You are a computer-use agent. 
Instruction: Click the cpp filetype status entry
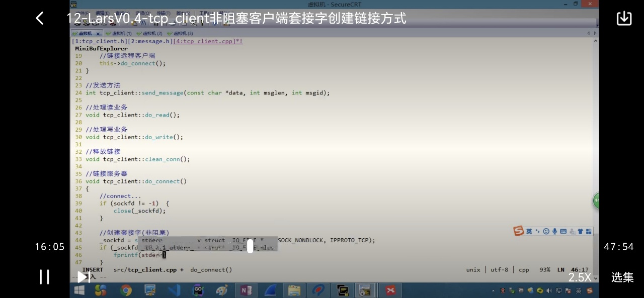tap(524, 270)
